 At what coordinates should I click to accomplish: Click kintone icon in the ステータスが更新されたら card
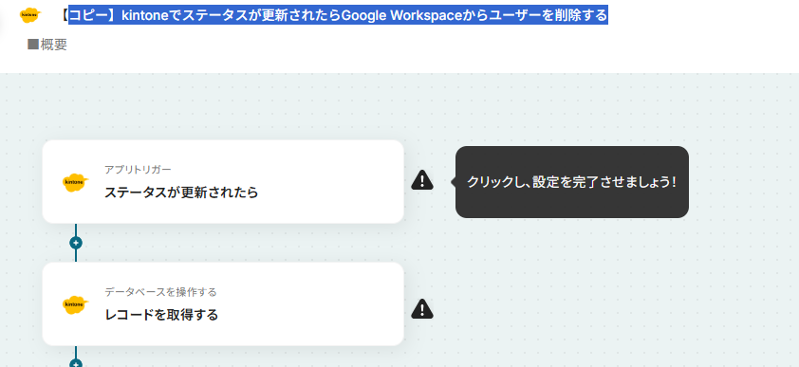pyautogui.click(x=75, y=182)
